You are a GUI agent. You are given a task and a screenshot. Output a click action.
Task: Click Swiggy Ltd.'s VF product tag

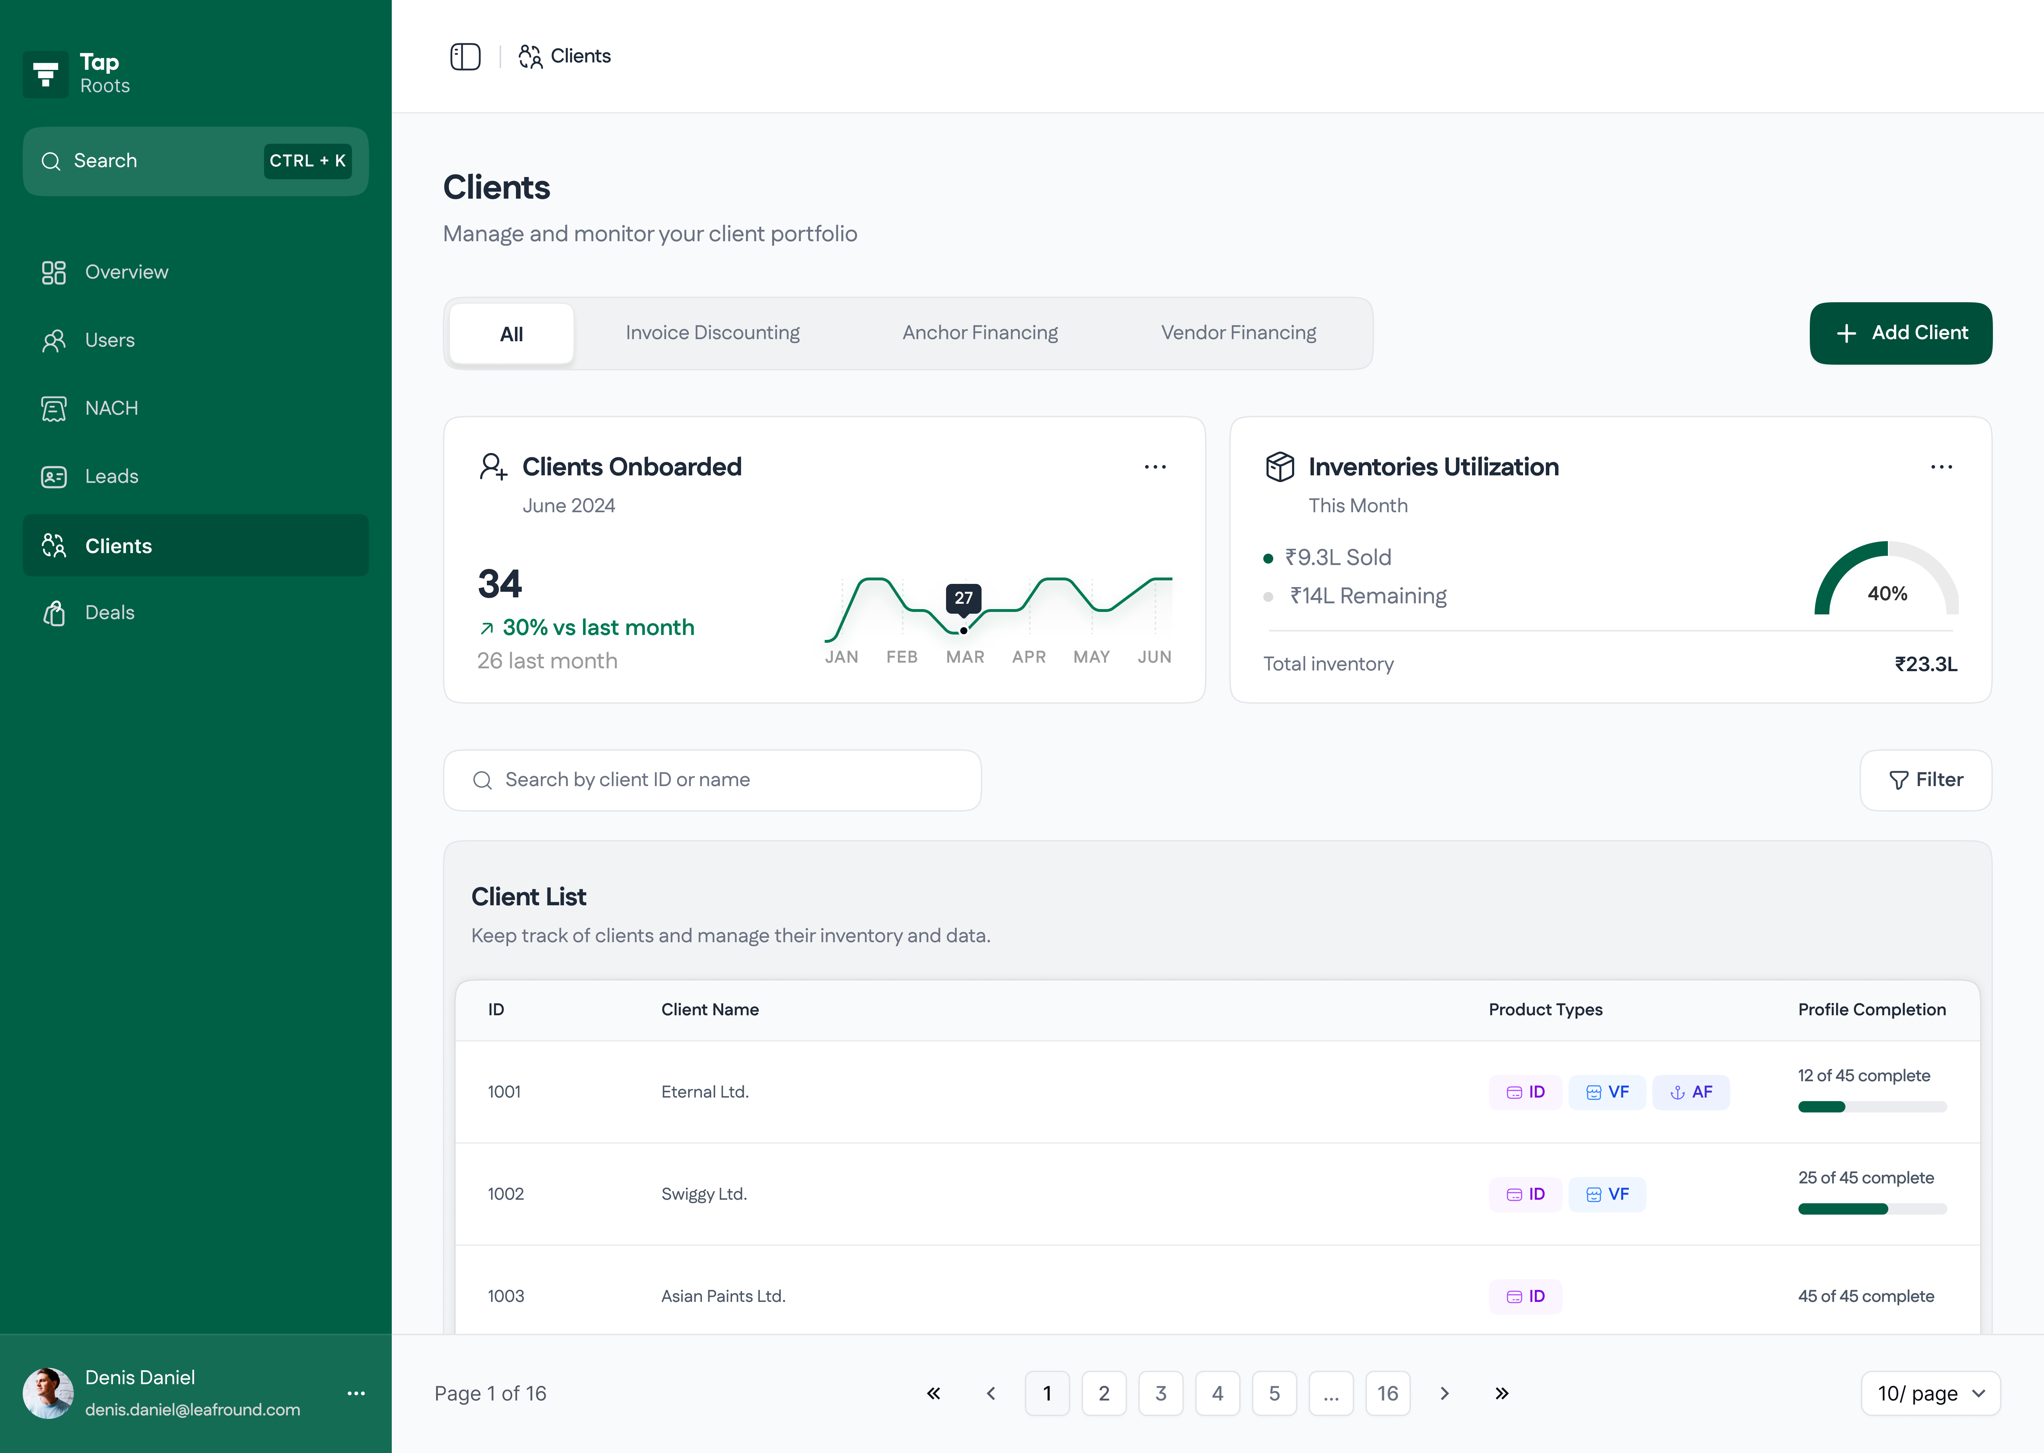1607,1194
